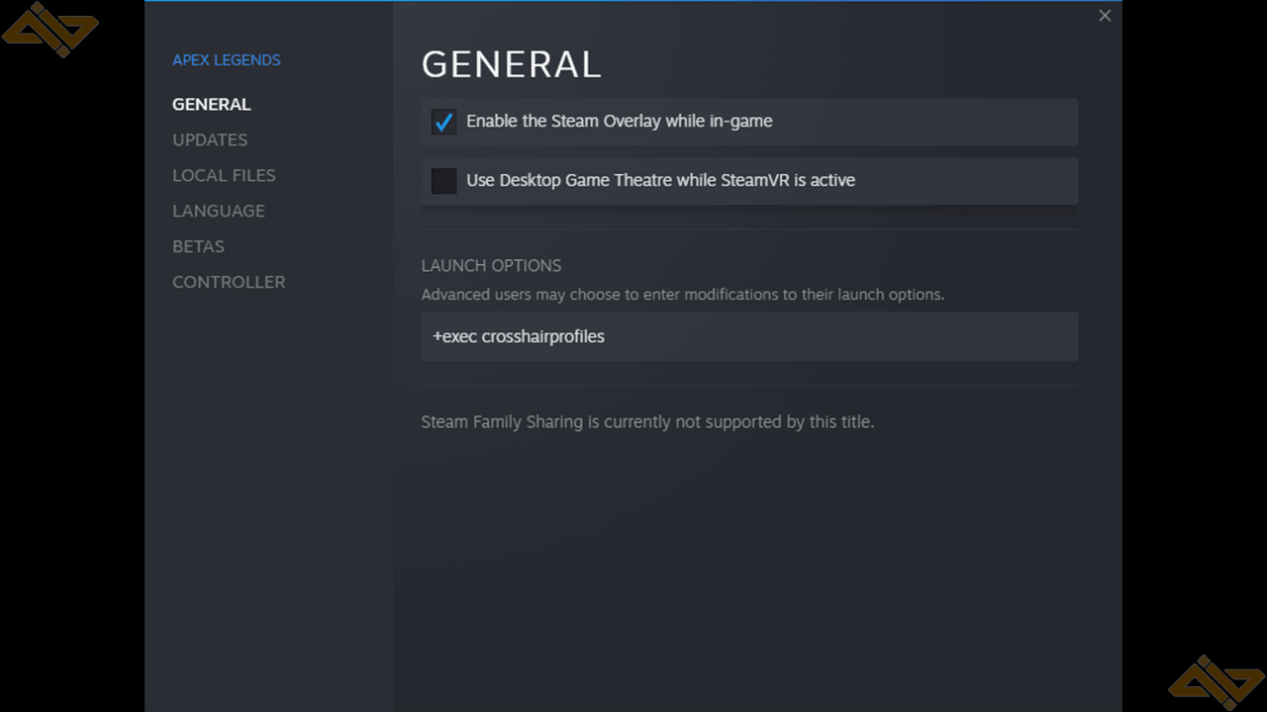The width and height of the screenshot is (1267, 712).
Task: Click 'Use Desktop Game Theatre while SteamVR' label
Action: pos(660,181)
